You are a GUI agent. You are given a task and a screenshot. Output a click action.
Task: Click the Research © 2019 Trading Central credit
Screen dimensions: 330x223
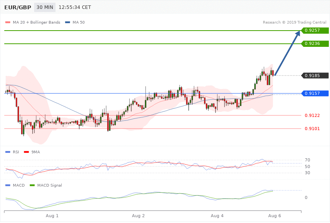294,22
